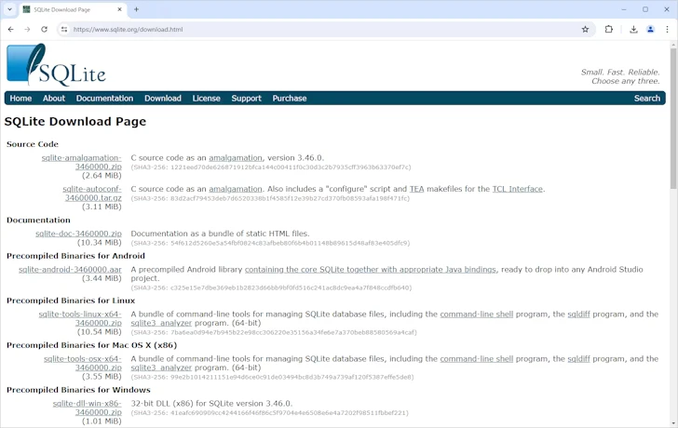Open the TCL Interface link
The height and width of the screenshot is (428, 678).
pyautogui.click(x=517, y=189)
